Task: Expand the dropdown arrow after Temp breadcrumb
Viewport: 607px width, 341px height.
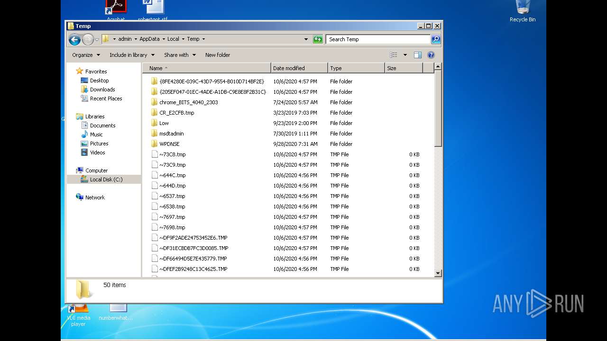Action: 203,39
